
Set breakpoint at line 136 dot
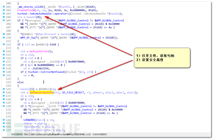click(x=4, y=127)
